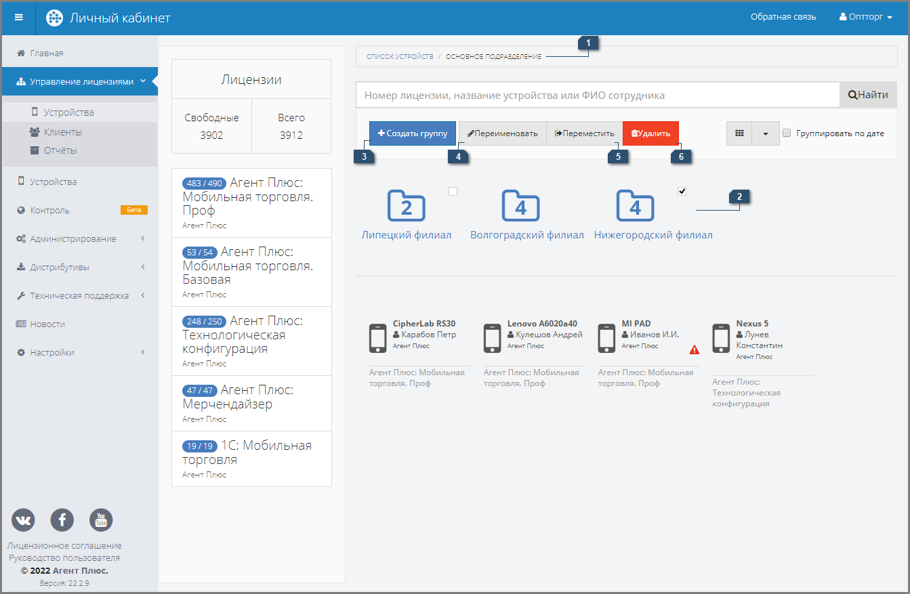Click the Настройки gear icon
910x594 pixels.
(x=21, y=352)
